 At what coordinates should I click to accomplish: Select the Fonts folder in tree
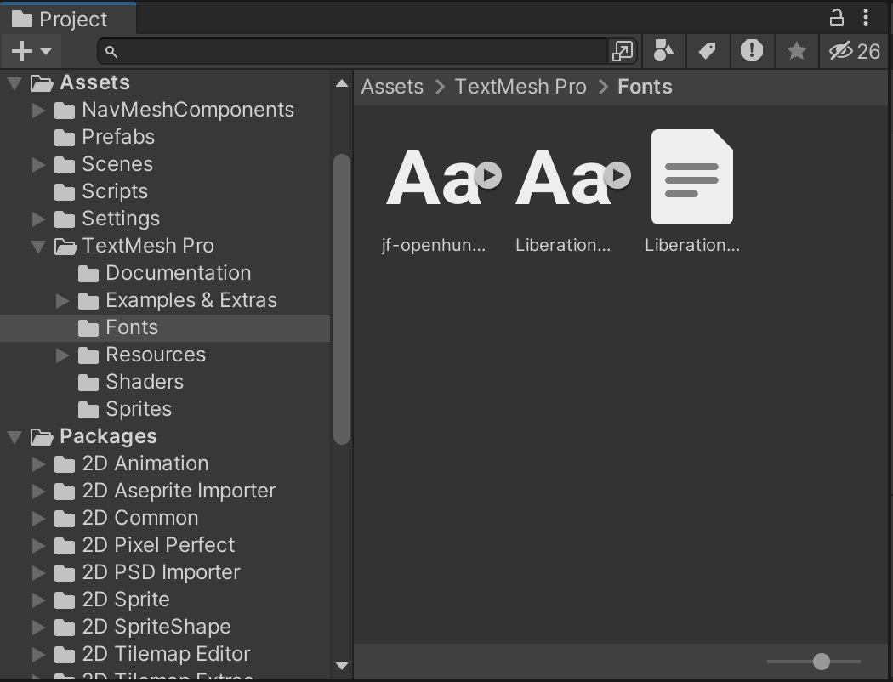point(165,328)
